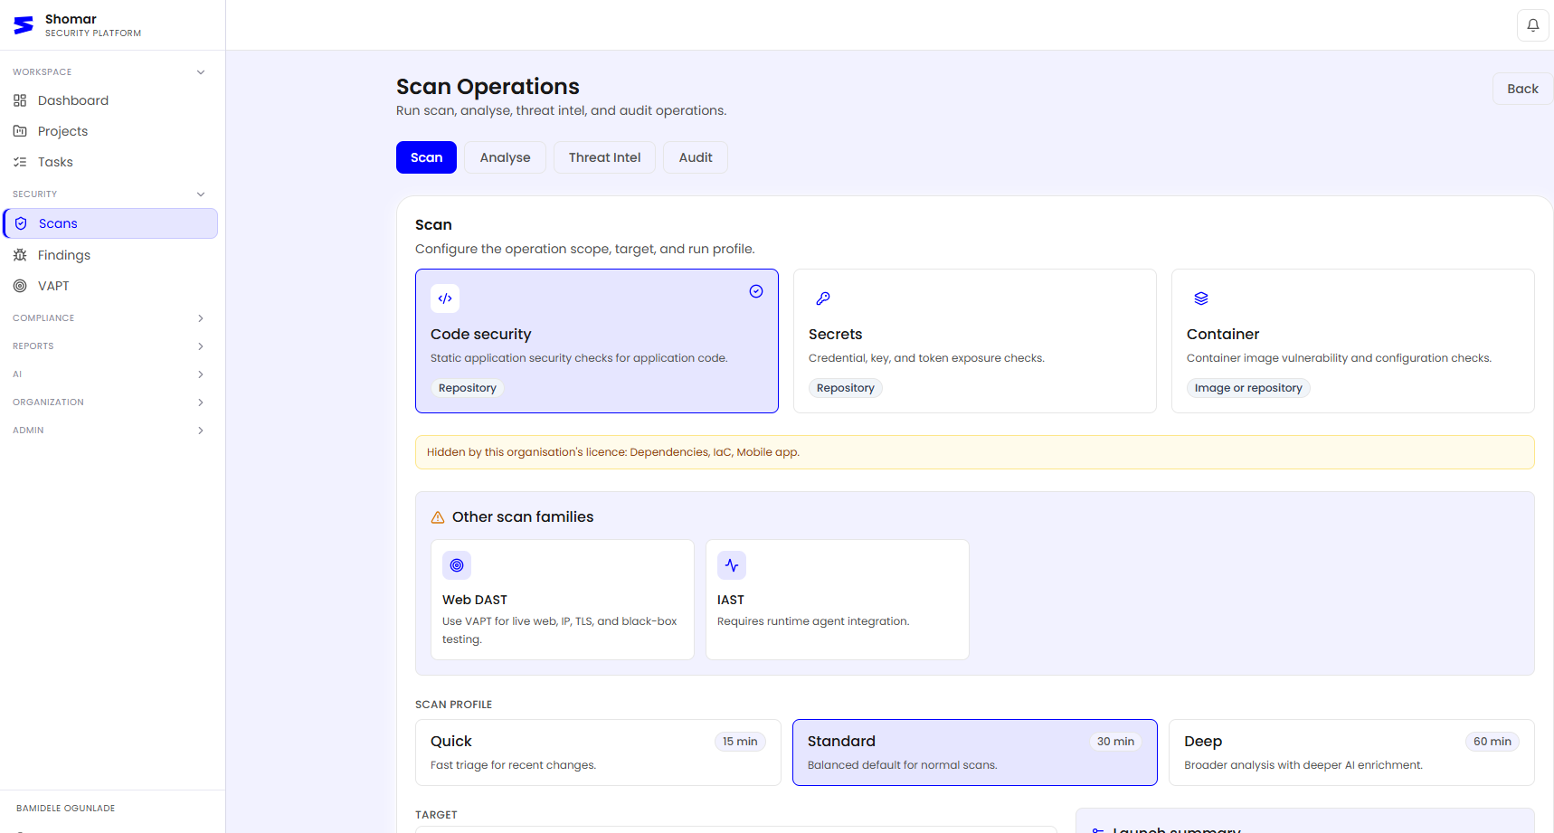Open the notifications bell
This screenshot has width=1554, height=833.
click(x=1533, y=25)
